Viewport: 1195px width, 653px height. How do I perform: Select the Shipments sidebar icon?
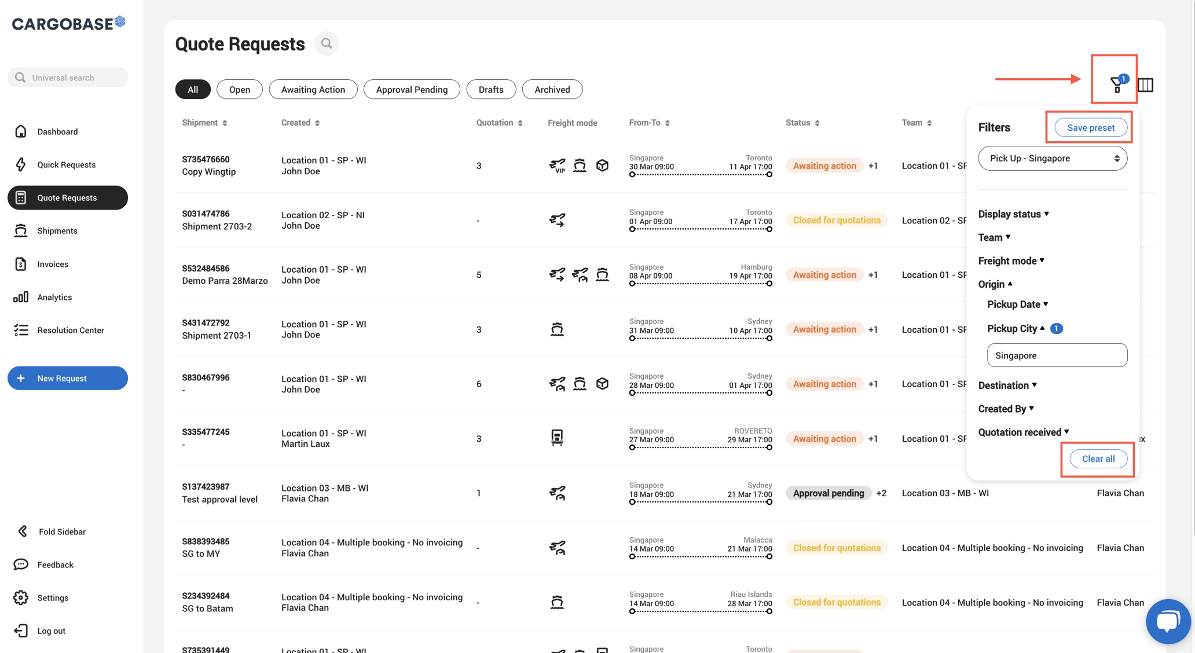21,230
